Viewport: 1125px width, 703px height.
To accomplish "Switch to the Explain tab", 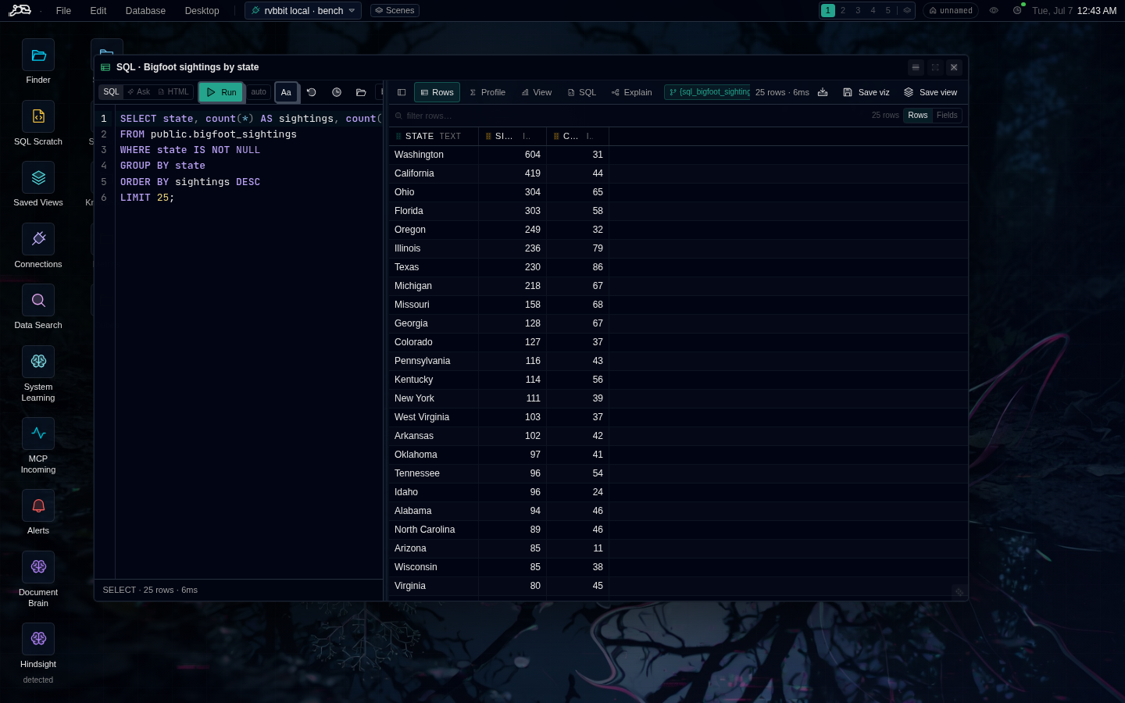I will pos(632,92).
